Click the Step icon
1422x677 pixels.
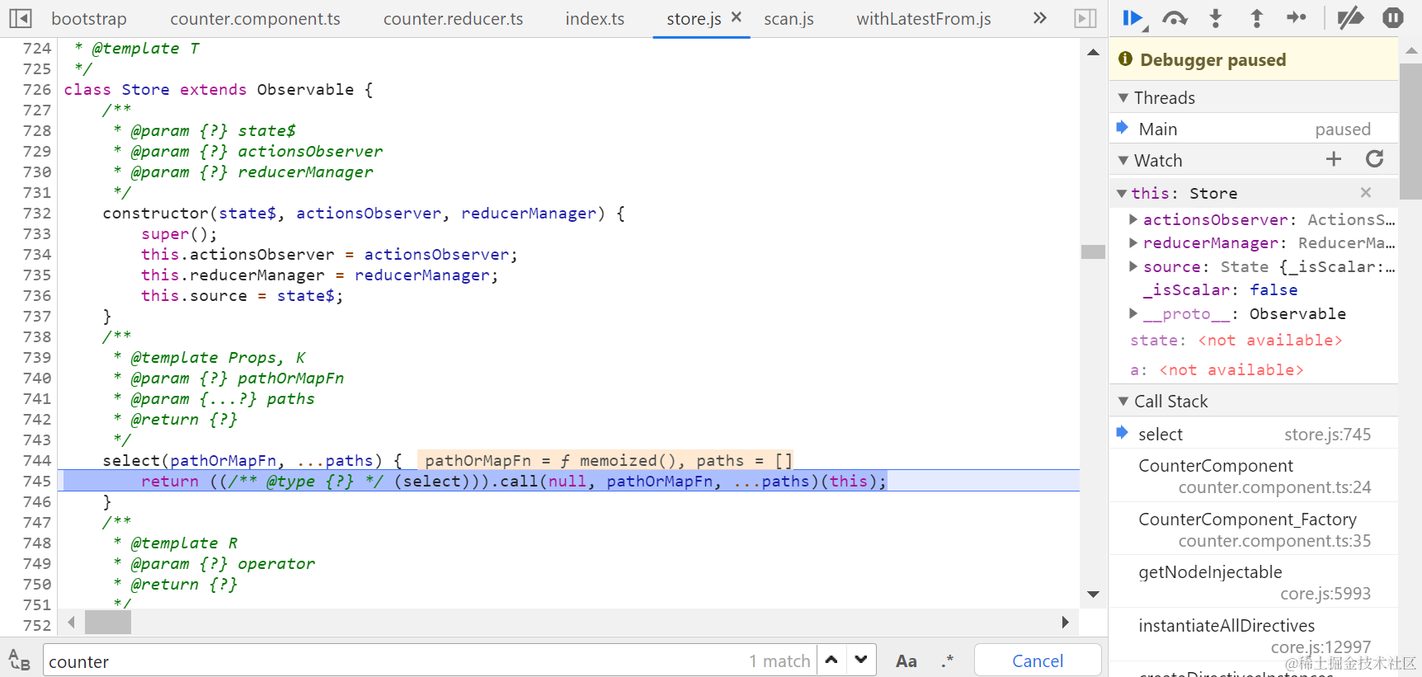tap(1297, 17)
